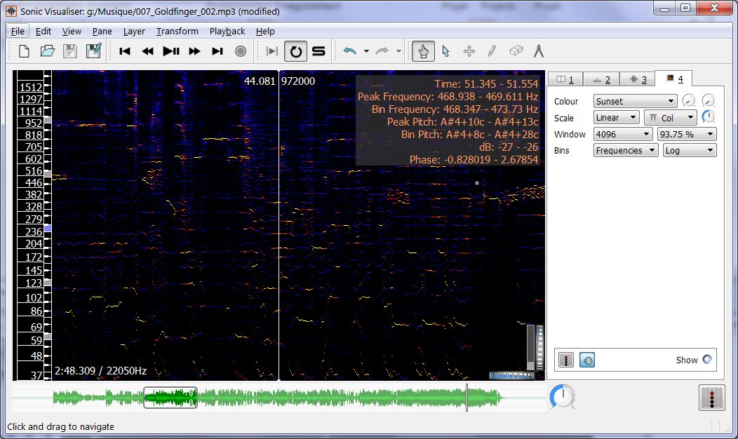Open the View menu

tap(72, 31)
